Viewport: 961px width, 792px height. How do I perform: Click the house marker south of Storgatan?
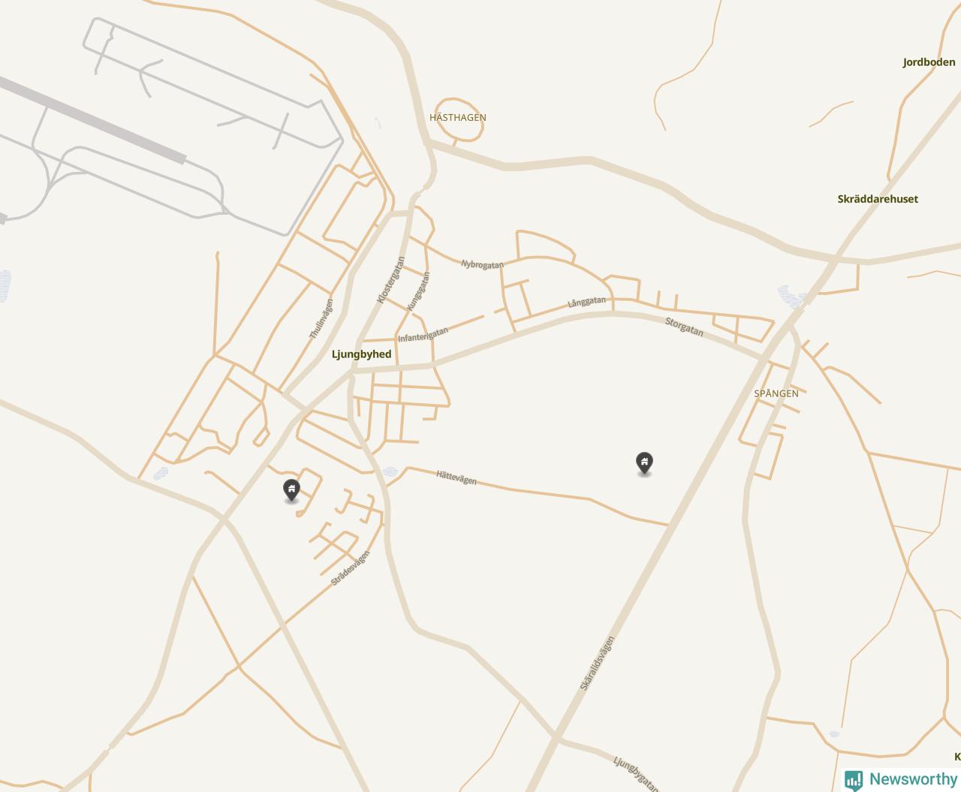coord(644,464)
